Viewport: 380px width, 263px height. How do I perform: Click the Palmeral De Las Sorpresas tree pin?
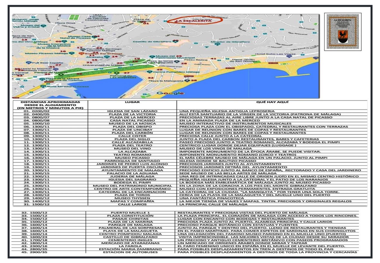tap(117, 73)
